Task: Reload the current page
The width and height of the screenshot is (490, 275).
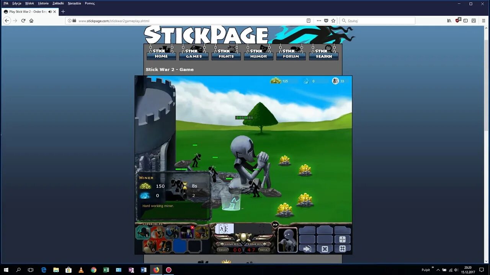Action: click(x=23, y=21)
